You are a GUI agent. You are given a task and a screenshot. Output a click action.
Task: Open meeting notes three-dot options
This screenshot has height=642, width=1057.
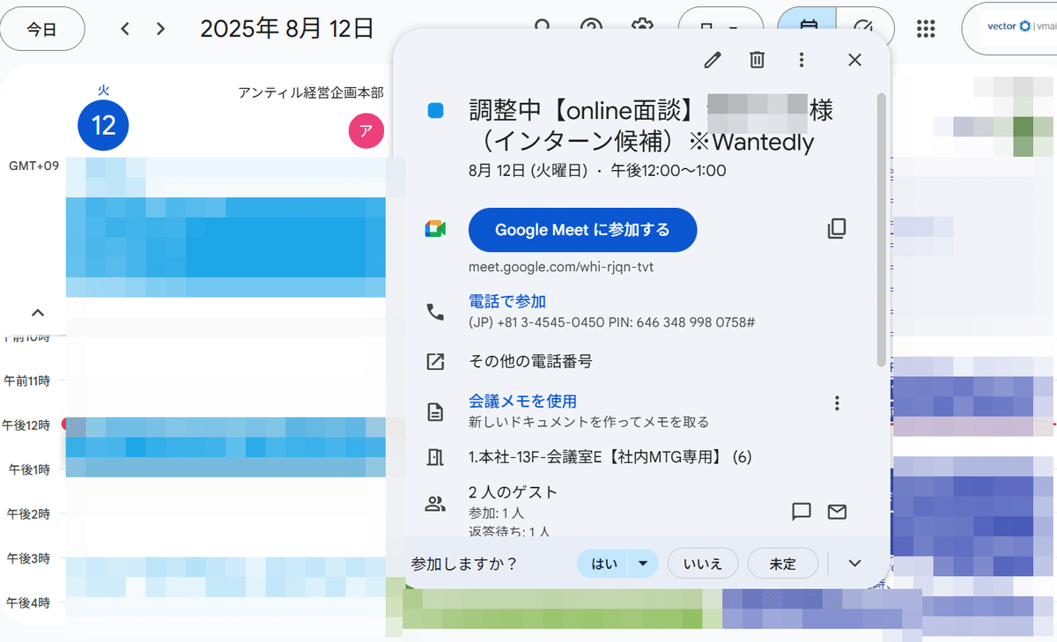point(837,403)
